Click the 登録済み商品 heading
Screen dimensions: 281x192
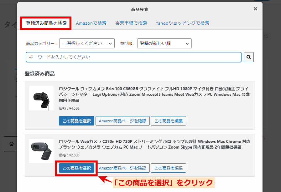(39, 74)
